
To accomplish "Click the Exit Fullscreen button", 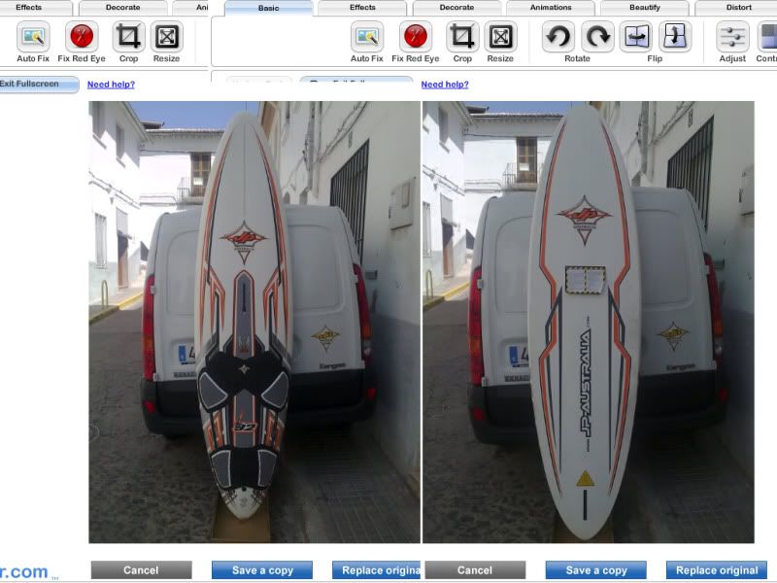I will [x=39, y=84].
